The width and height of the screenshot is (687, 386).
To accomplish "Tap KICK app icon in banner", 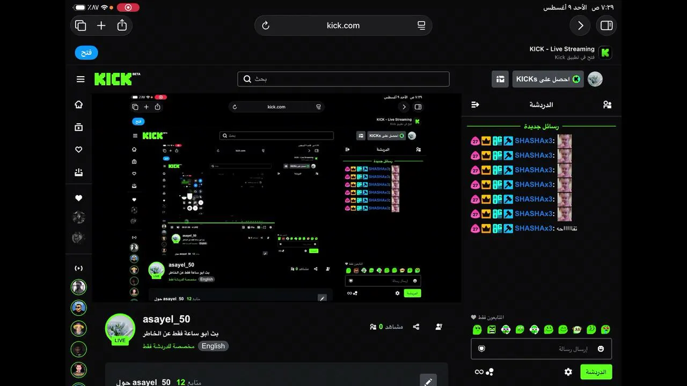I will pos(605,53).
